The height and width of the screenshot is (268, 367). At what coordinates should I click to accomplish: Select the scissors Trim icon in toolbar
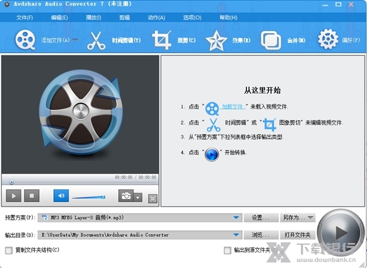(96, 40)
